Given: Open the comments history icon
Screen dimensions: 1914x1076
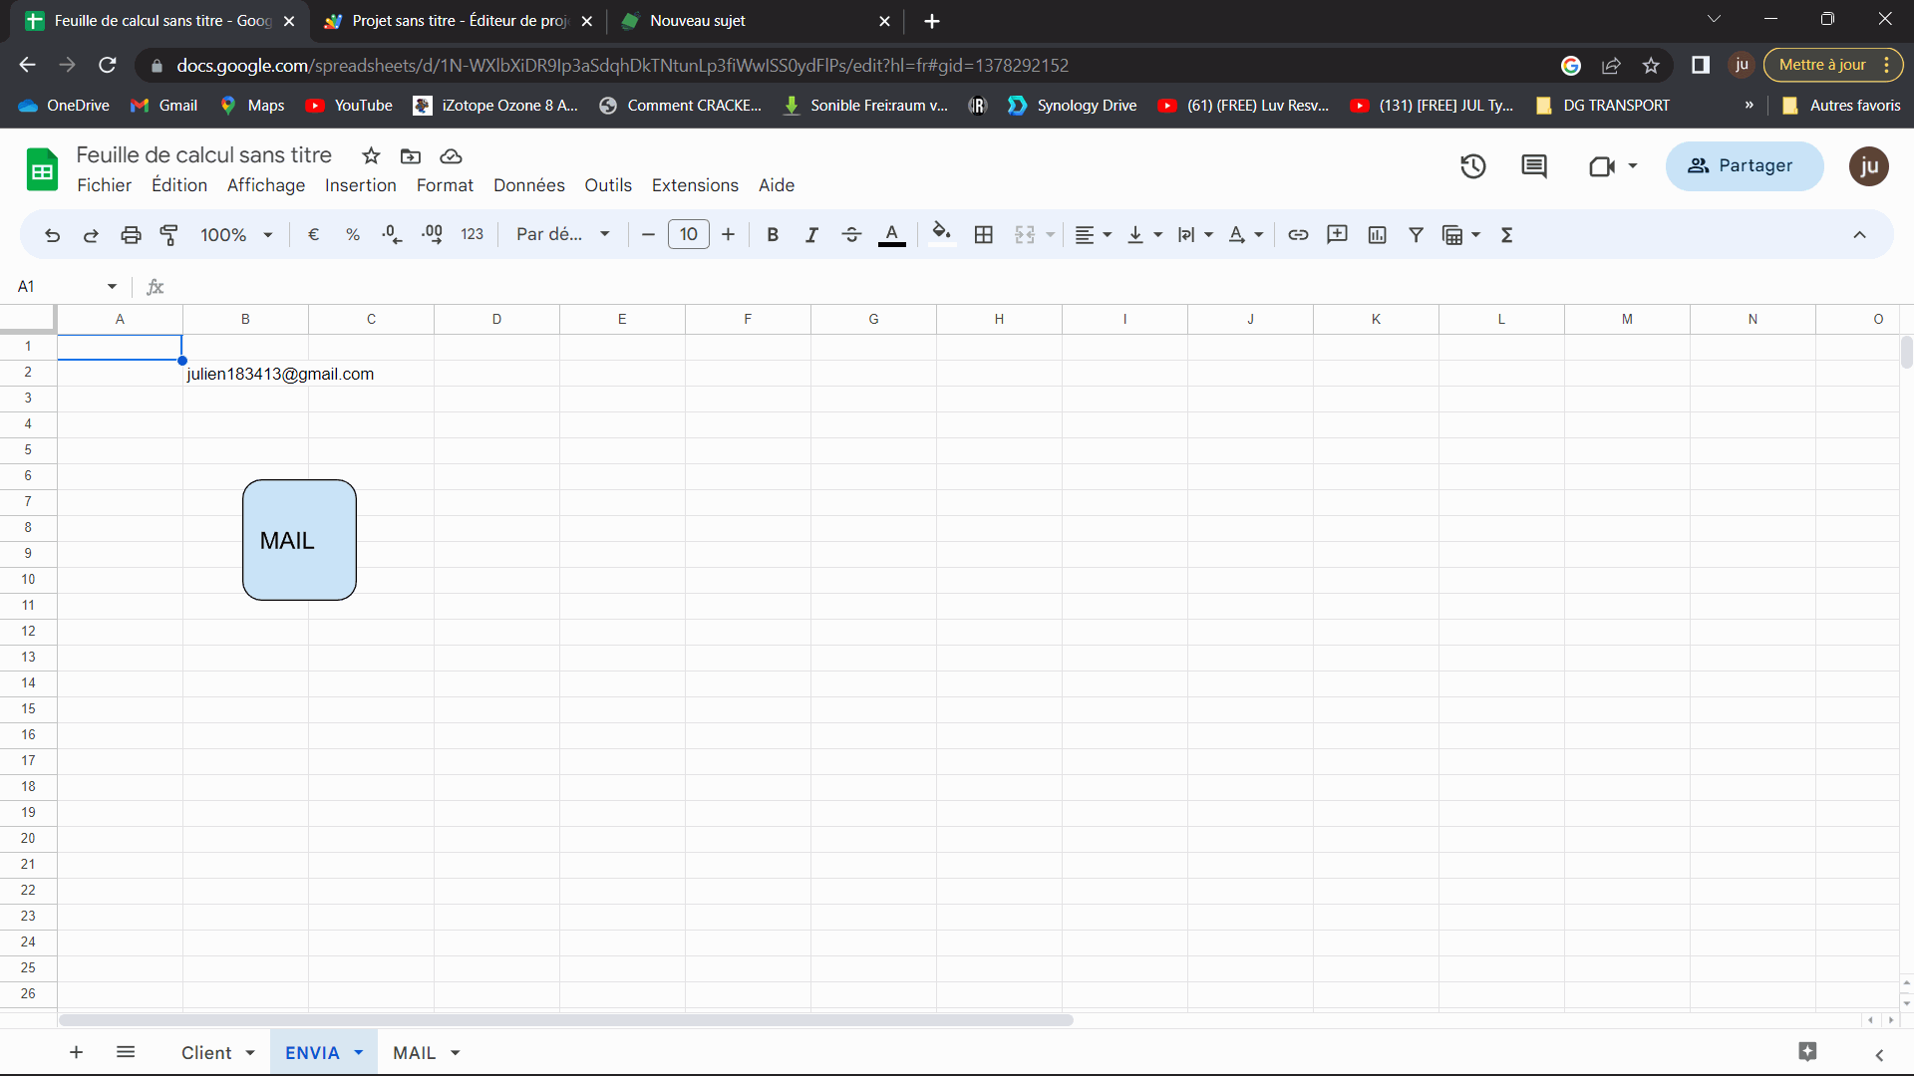Looking at the screenshot, I should point(1533,166).
